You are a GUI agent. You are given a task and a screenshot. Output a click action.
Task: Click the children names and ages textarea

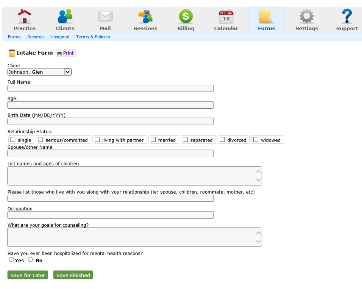point(135,176)
